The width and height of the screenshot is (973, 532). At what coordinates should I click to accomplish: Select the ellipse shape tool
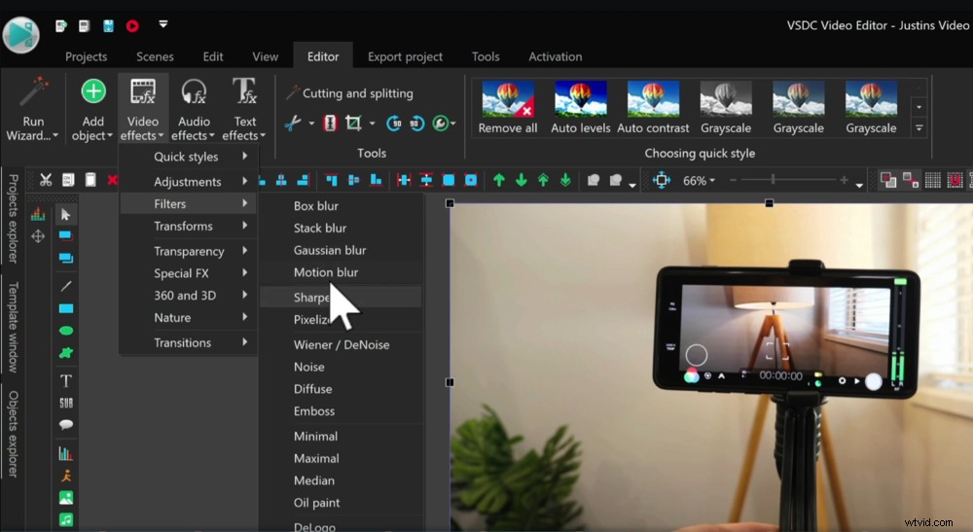click(66, 331)
